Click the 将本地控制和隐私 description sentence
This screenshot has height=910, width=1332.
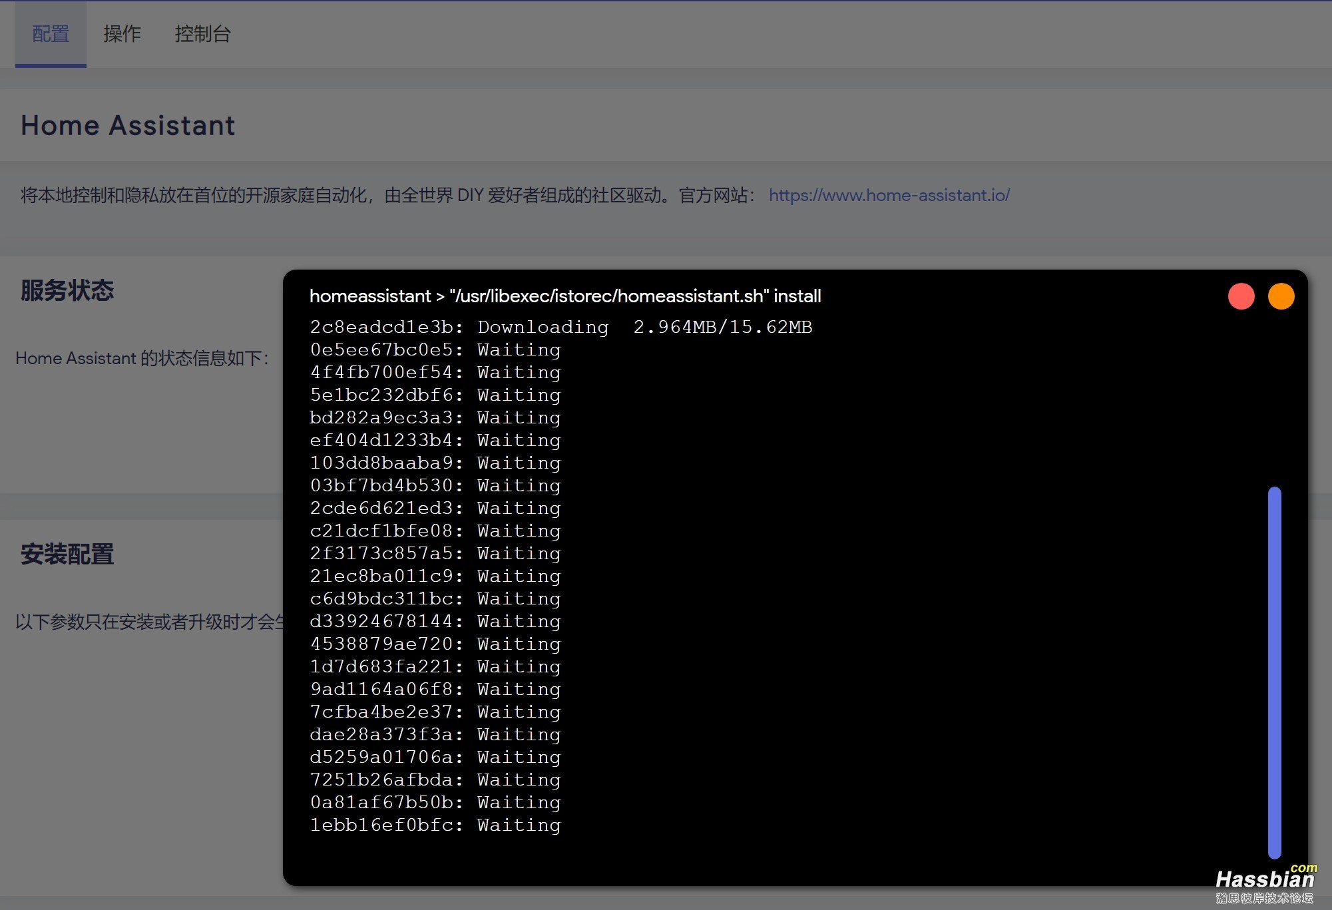tap(389, 195)
